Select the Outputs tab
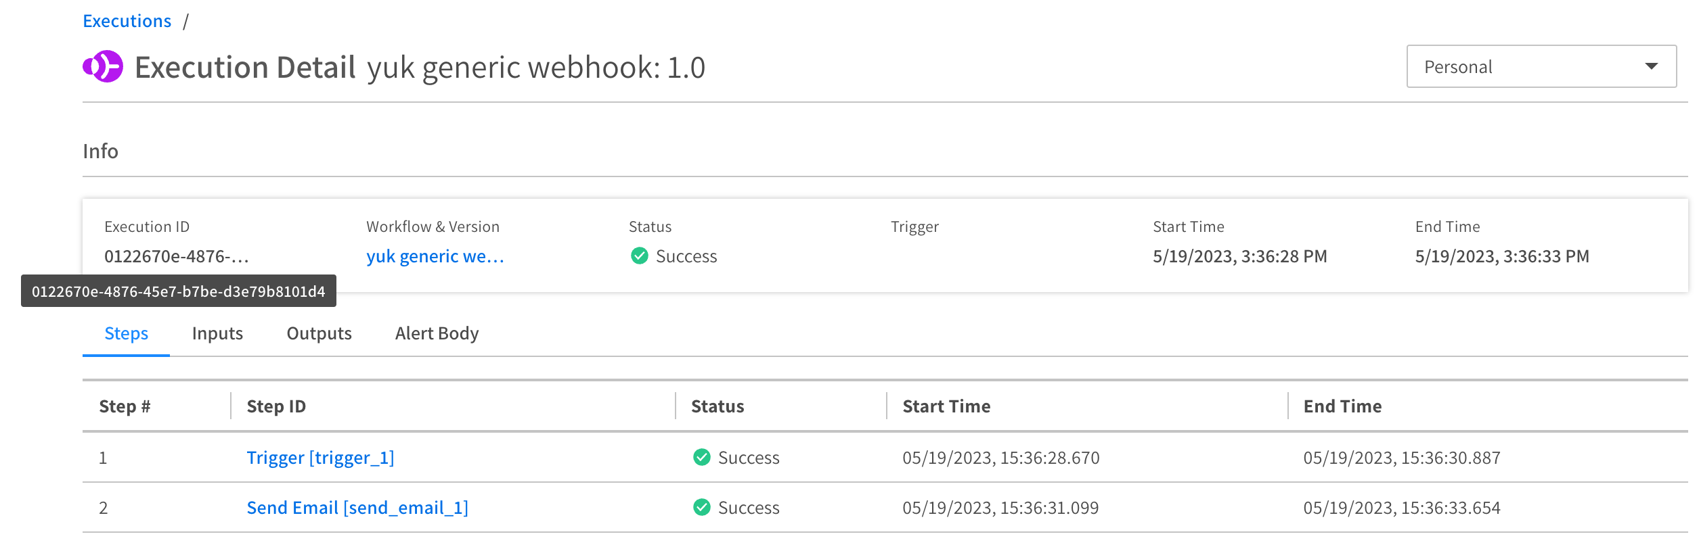1699x549 pixels. pyautogui.click(x=319, y=333)
